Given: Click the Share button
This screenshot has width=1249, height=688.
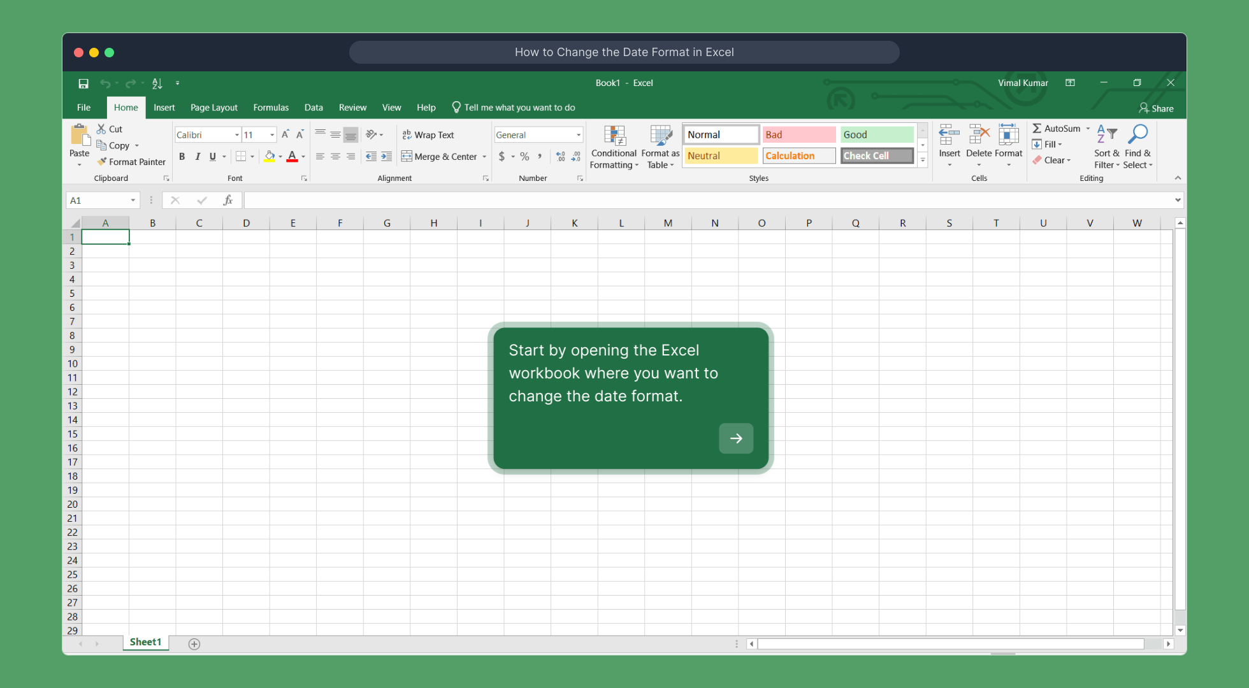Looking at the screenshot, I should [1156, 108].
